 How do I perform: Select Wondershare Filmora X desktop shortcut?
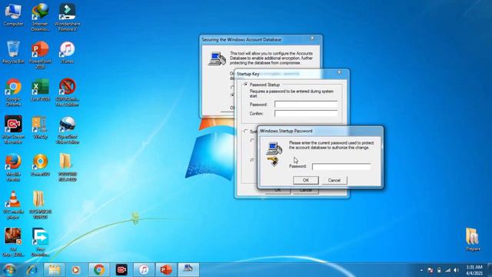67,17
